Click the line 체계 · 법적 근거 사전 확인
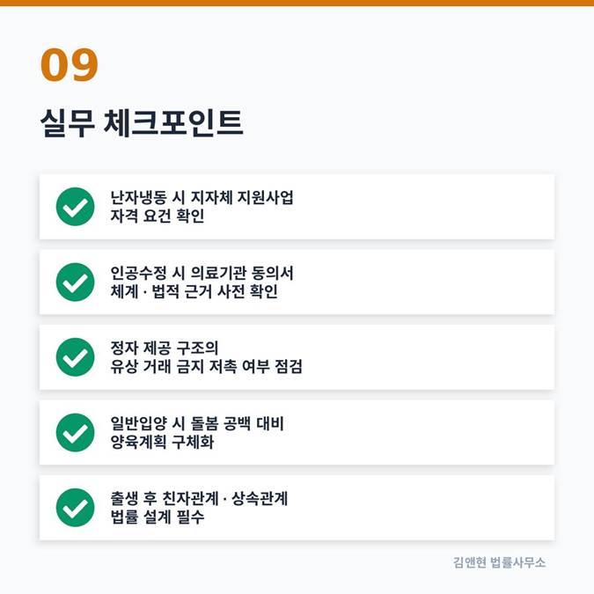The image size is (594, 594). [x=188, y=292]
